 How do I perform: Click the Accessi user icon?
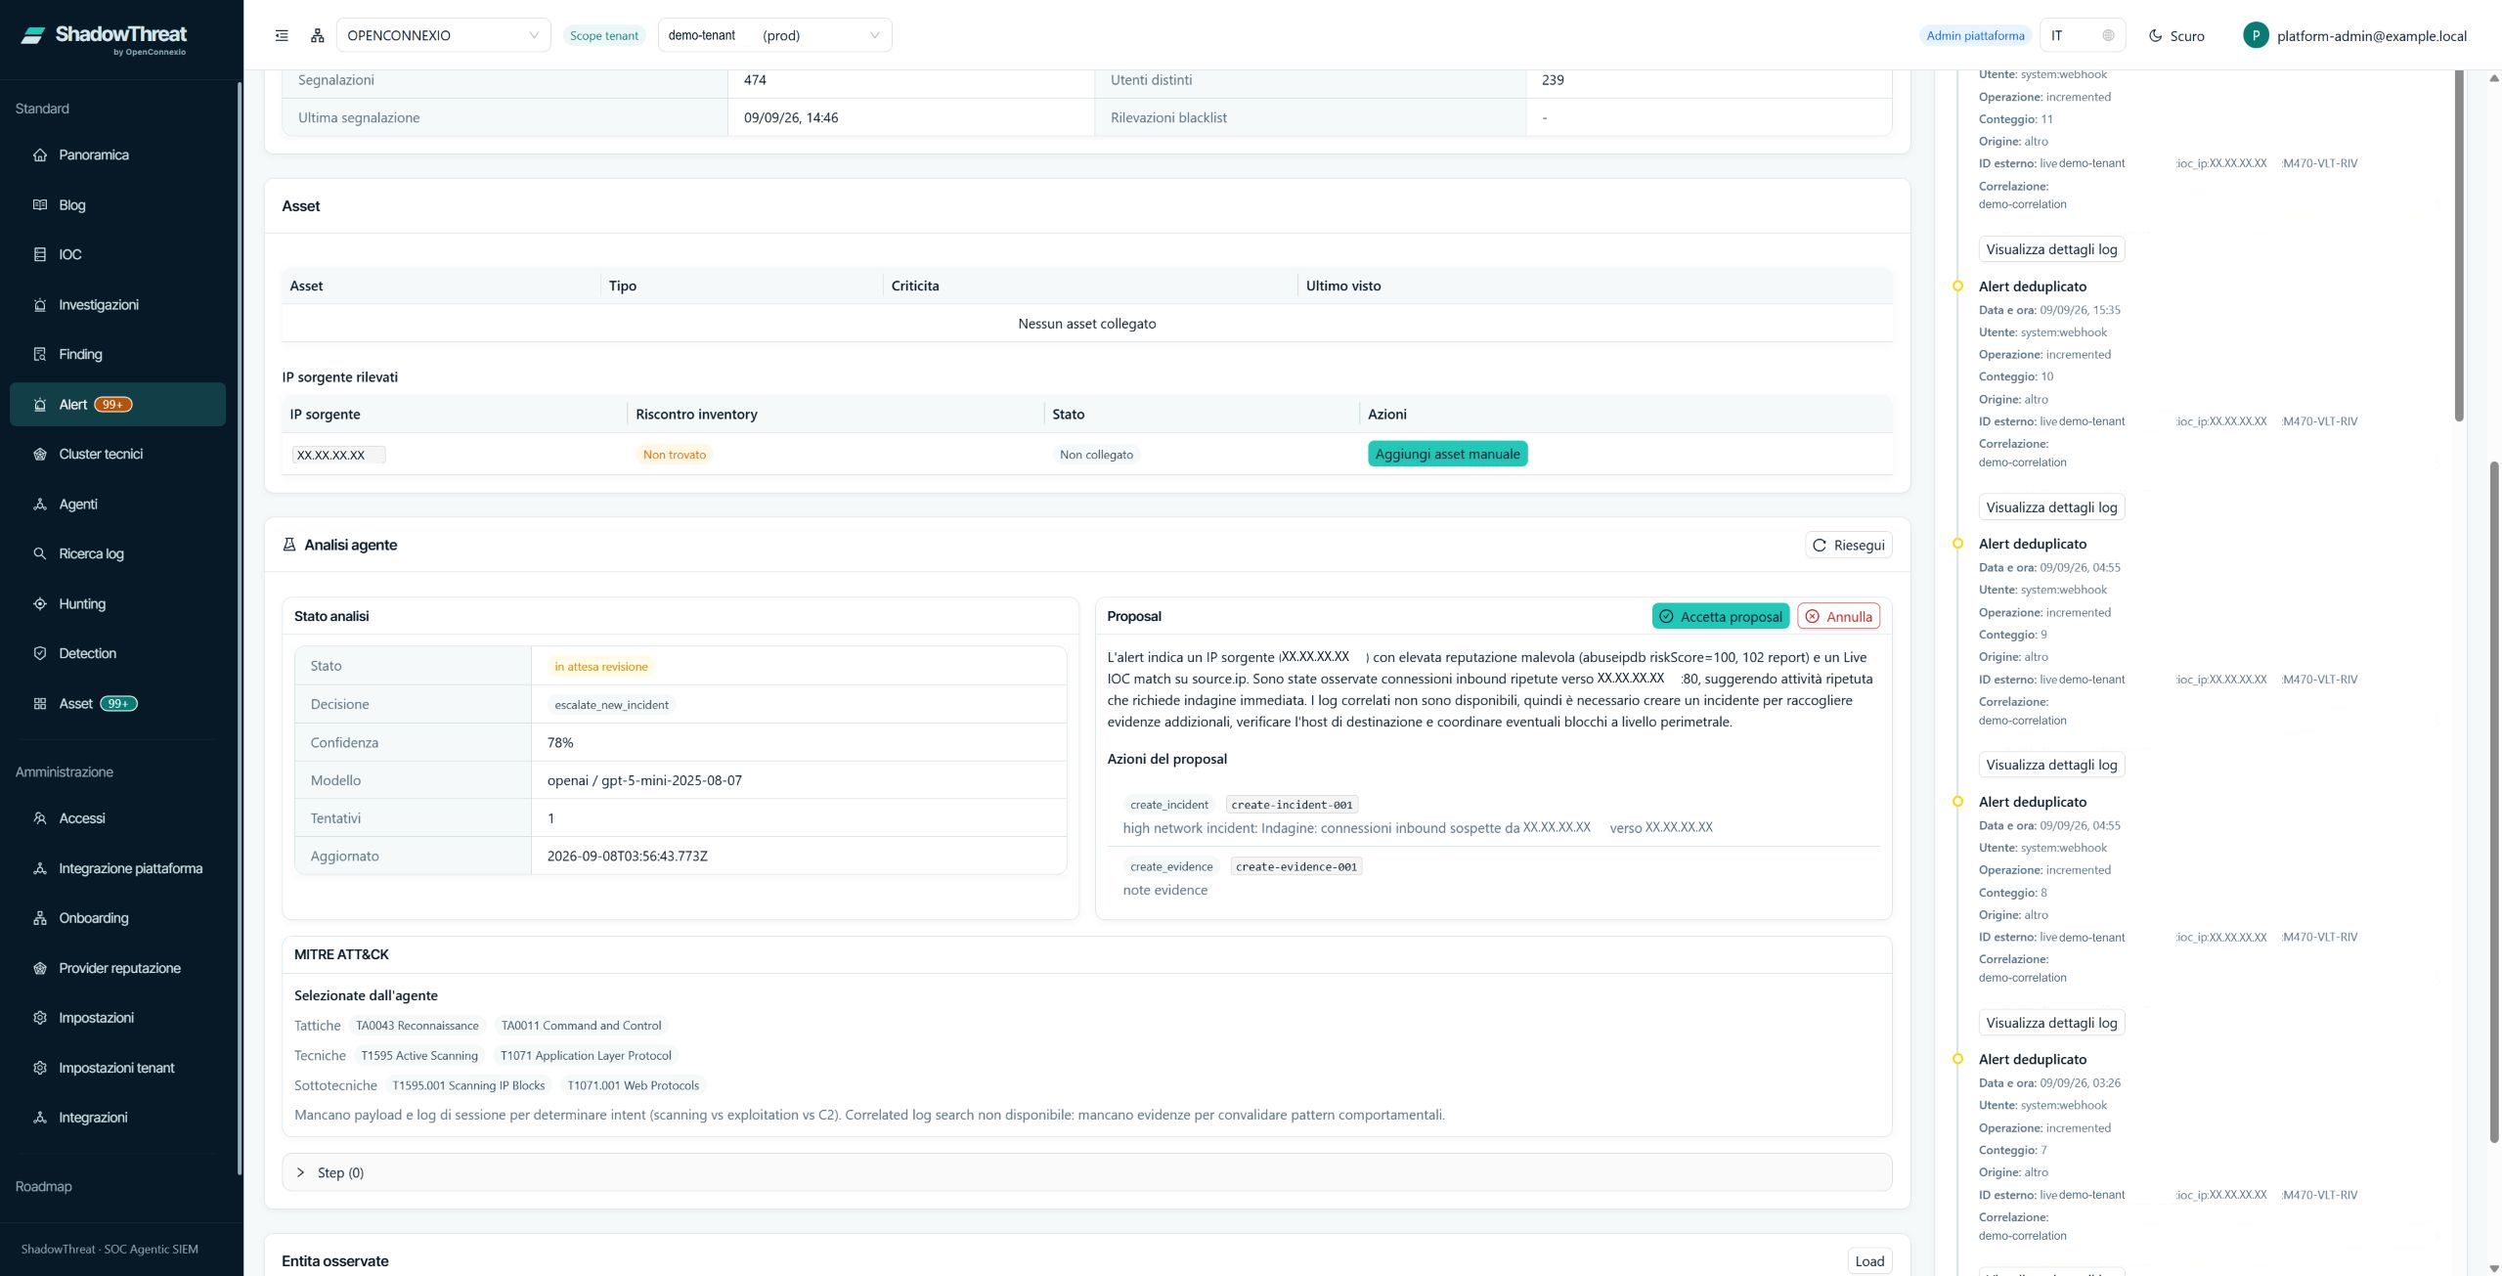[x=40, y=818]
